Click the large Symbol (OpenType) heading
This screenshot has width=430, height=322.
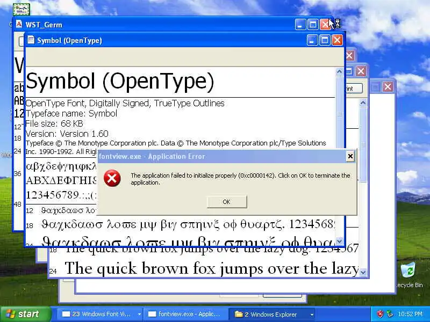[120, 82]
